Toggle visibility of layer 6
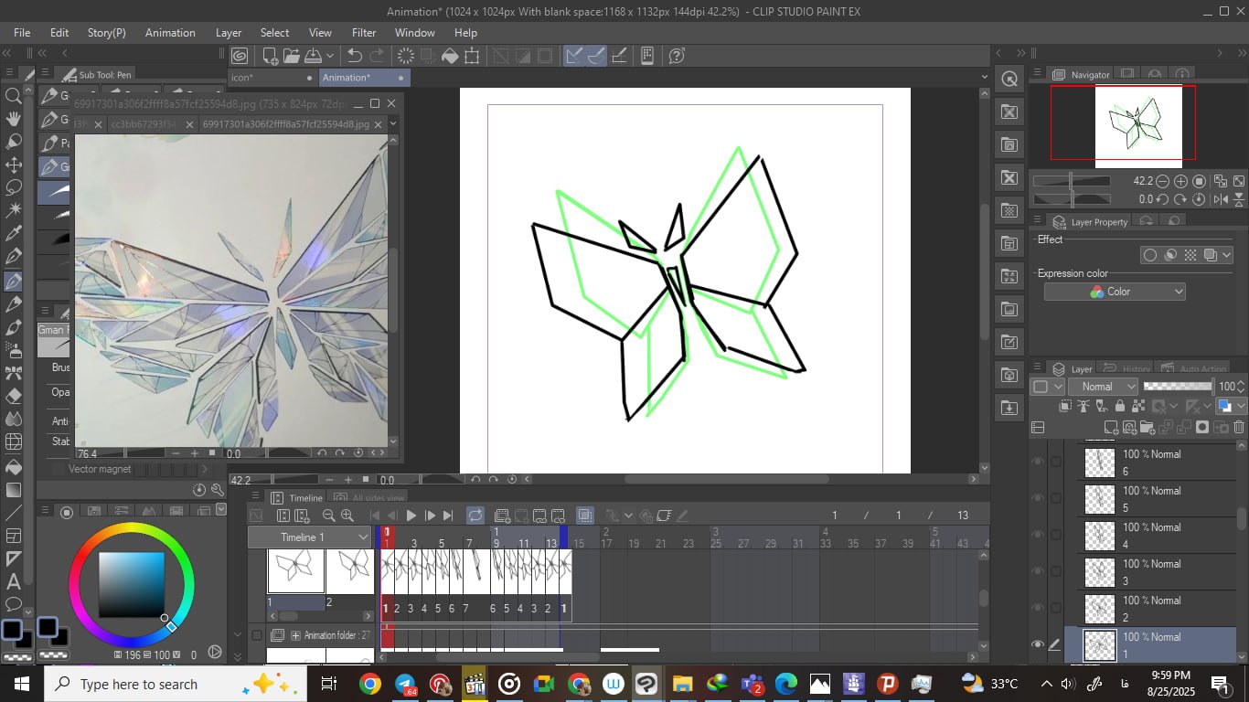Viewport: 1249px width, 702px height. point(1037,462)
